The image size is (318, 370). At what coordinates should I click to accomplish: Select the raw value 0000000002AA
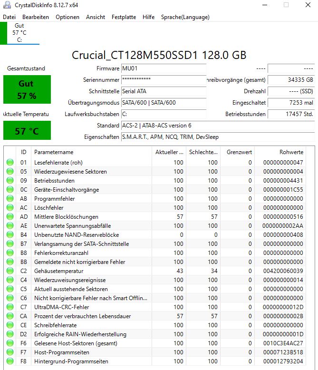pyautogui.click(x=283, y=225)
